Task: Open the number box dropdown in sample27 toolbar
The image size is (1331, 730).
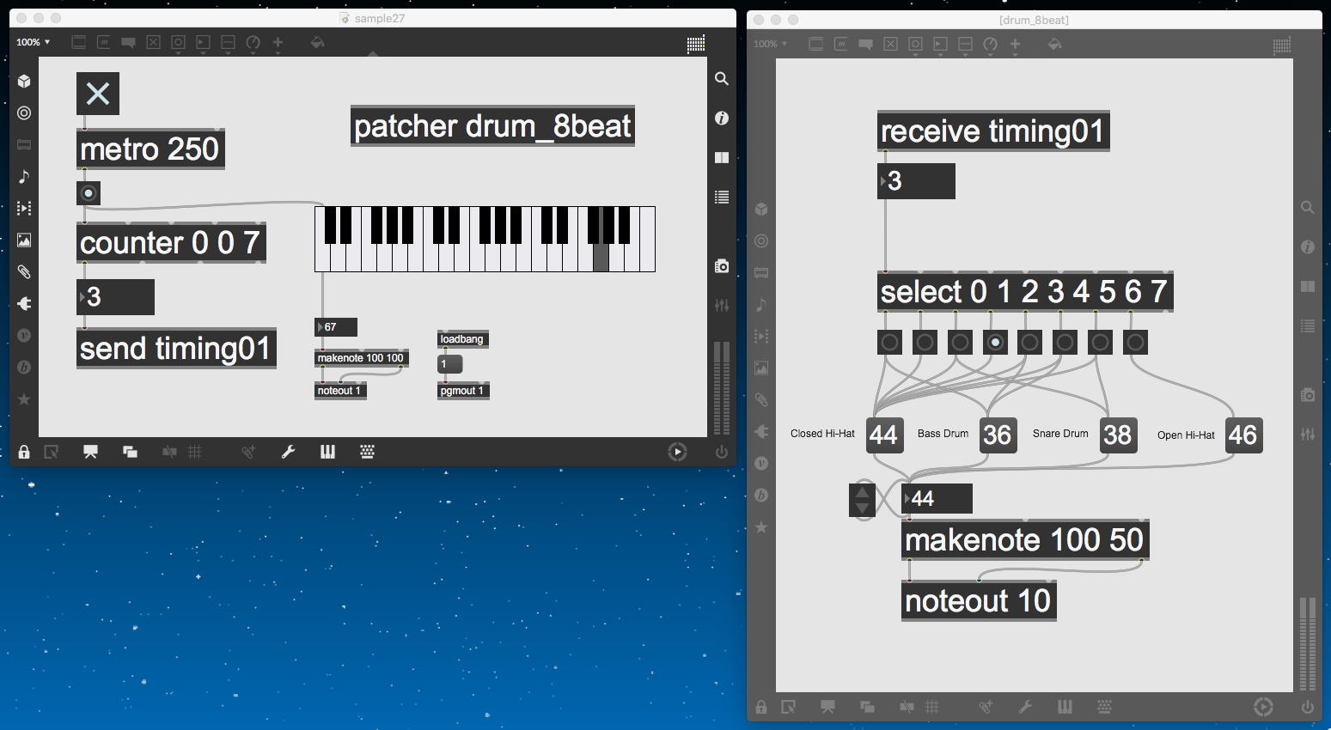Action: pyautogui.click(x=204, y=42)
